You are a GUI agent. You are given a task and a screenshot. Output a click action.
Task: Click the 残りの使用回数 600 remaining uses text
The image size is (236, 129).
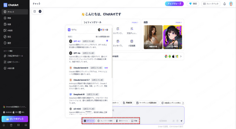(103, 37)
